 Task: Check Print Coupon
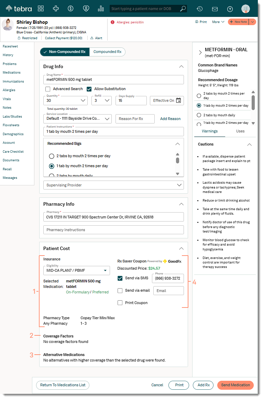120,303
